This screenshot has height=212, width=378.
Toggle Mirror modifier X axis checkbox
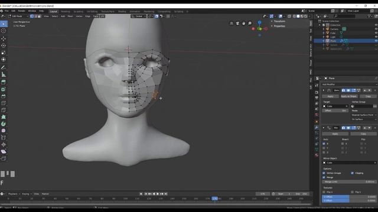tap(324, 144)
